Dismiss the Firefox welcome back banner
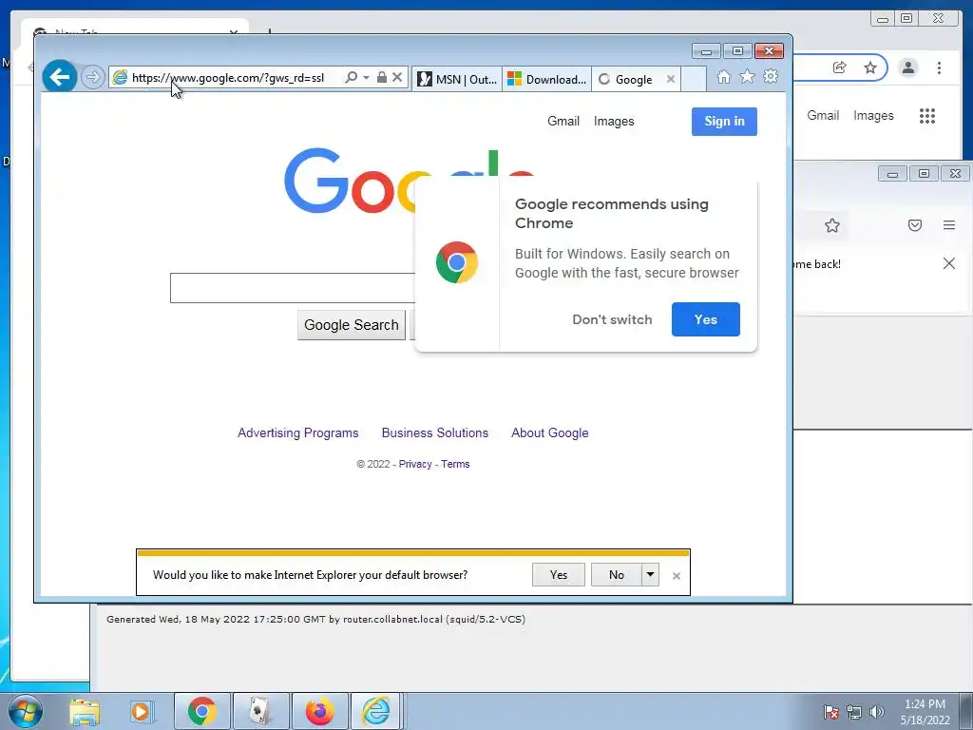Image resolution: width=973 pixels, height=730 pixels. pyautogui.click(x=949, y=264)
